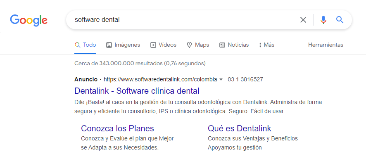Click the 'Anuncio' label

(86, 80)
